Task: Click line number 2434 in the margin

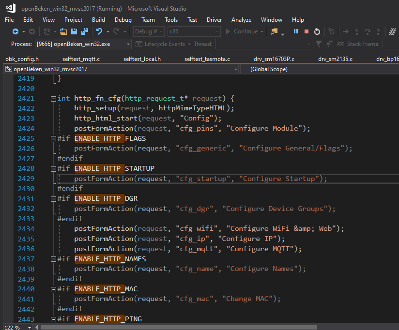Action: click(26, 229)
